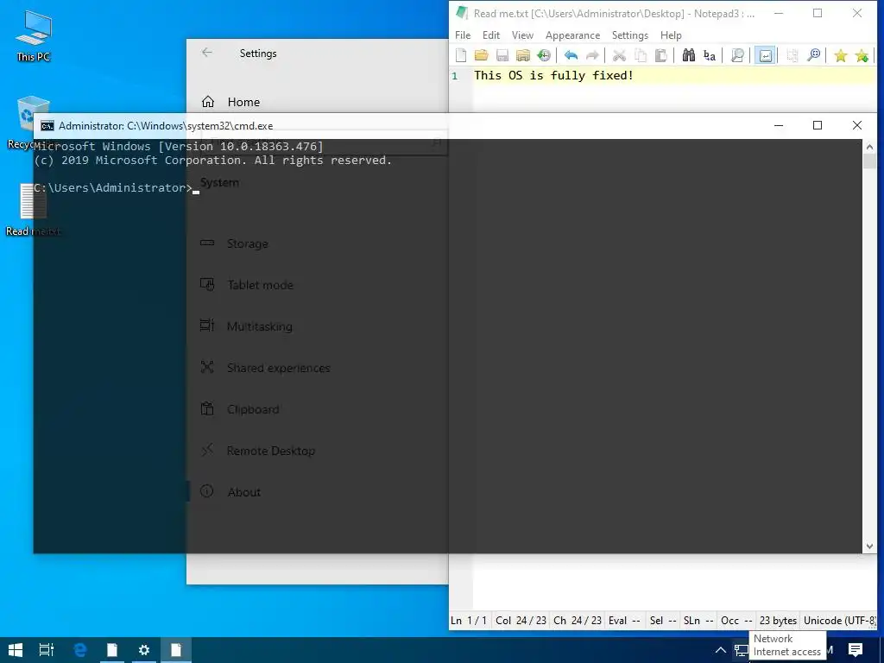
Task: Click the cmd scrollbar up arrow
Action: [x=869, y=147]
